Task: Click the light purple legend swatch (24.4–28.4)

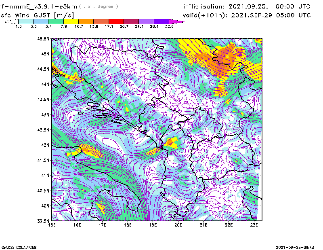Action: click(x=146, y=21)
